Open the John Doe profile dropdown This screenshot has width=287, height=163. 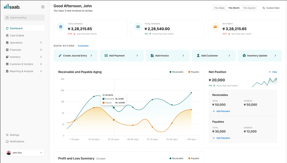point(24,153)
